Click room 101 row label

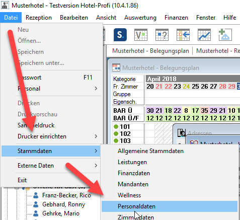(x=125, y=126)
